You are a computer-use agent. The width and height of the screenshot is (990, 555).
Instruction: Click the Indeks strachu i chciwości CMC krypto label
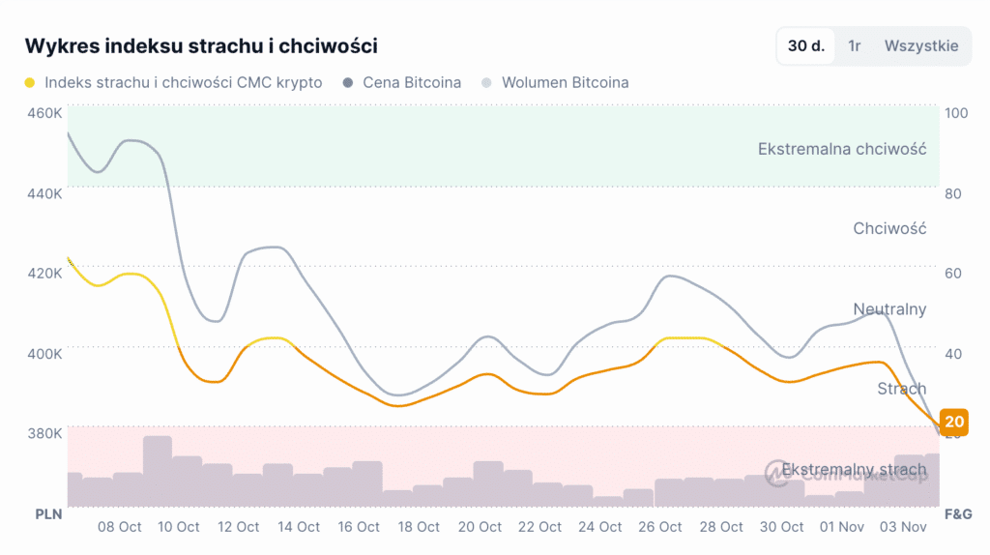[x=184, y=83]
